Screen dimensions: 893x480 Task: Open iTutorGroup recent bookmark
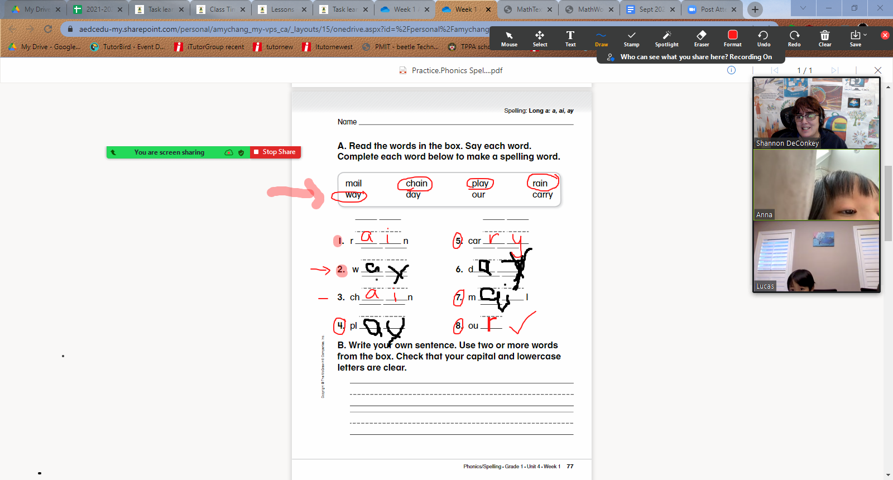coord(209,47)
